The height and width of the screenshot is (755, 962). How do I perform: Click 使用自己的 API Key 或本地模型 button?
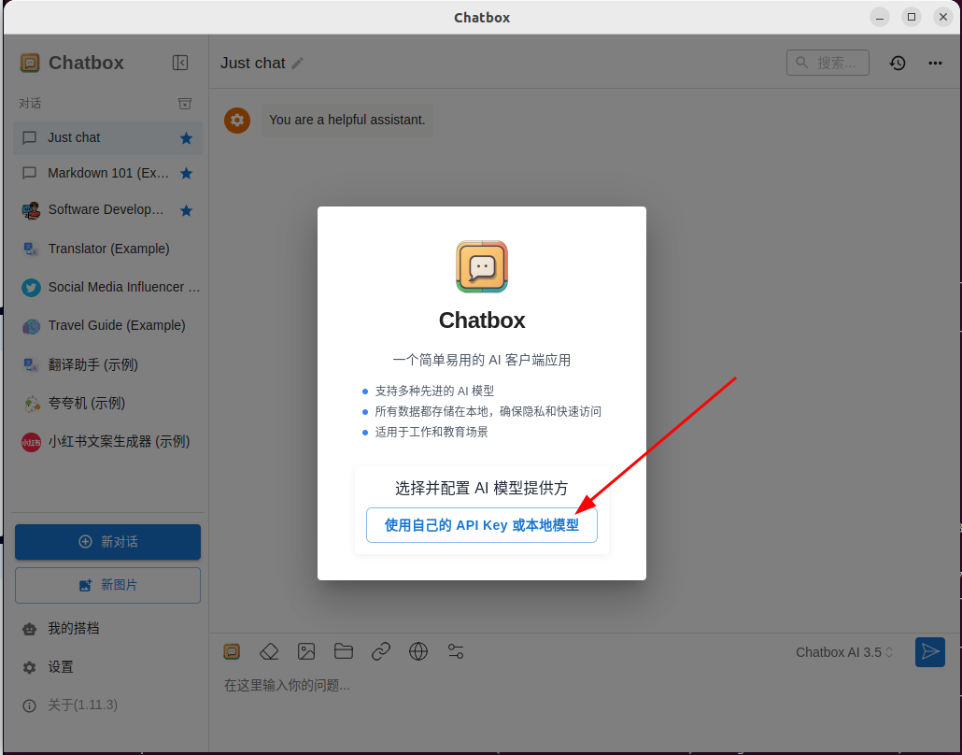482,525
